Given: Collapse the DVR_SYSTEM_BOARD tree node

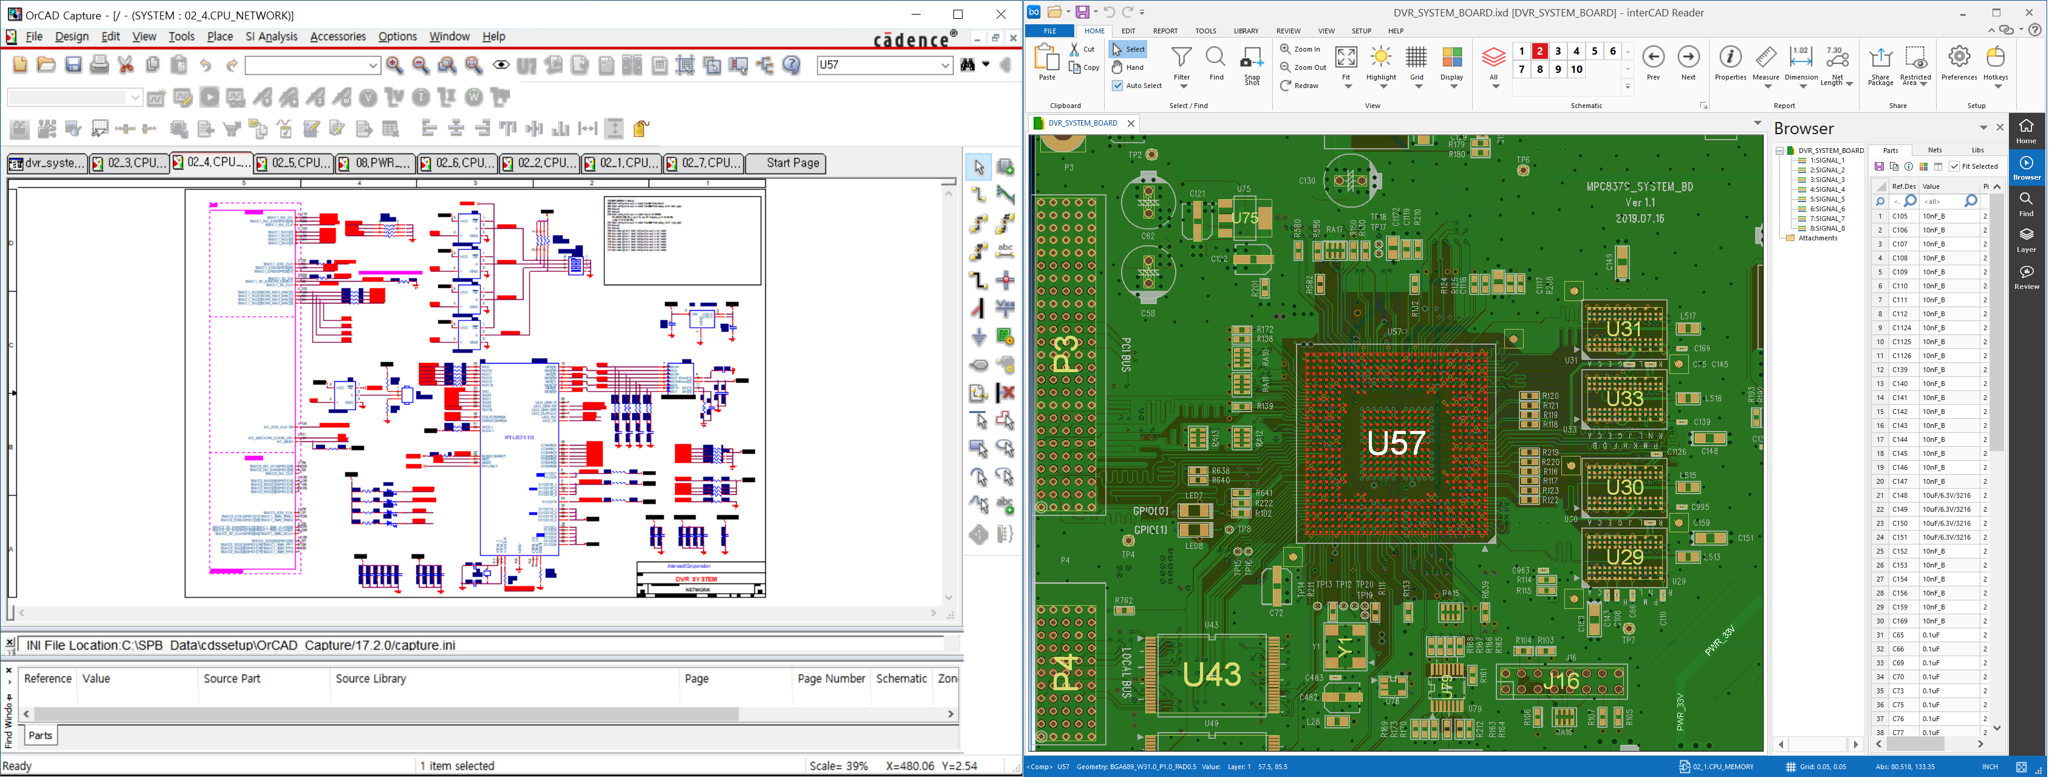Looking at the screenshot, I should pos(1779,151).
